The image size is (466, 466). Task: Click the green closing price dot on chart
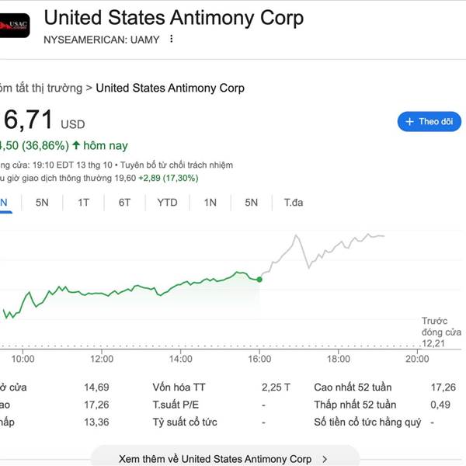tap(259, 279)
